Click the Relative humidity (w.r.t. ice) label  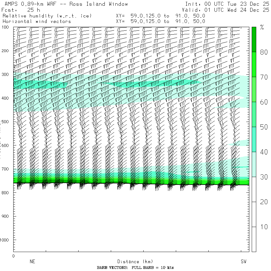coord(47,16)
